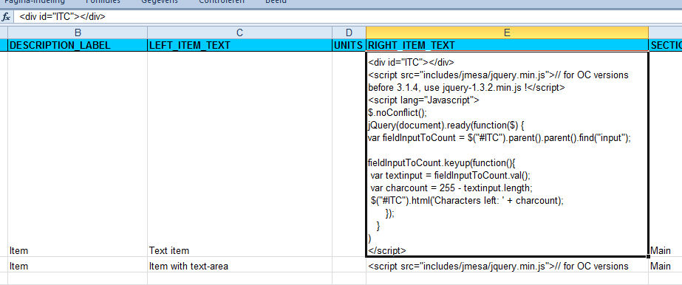Select the 'Main' cell in the Text item row
The image size is (682, 285).
tap(666, 154)
